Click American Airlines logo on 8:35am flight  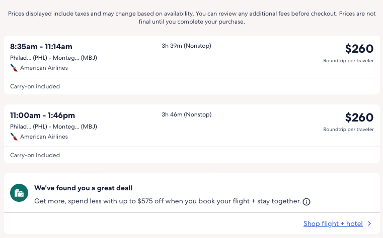click(x=14, y=68)
